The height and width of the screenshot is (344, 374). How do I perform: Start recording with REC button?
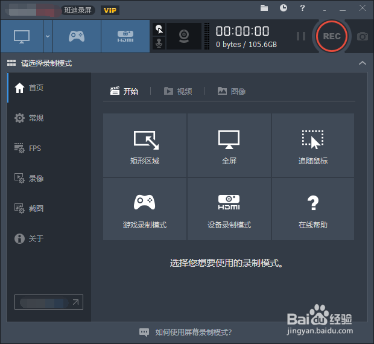click(x=332, y=36)
